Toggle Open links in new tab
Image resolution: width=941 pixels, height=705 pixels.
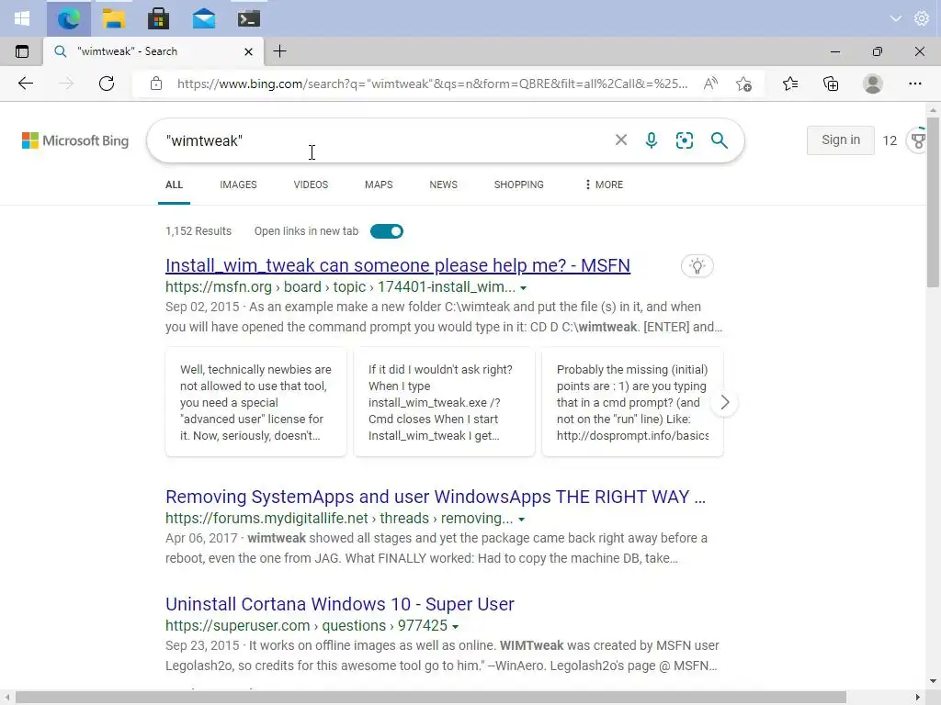click(387, 231)
